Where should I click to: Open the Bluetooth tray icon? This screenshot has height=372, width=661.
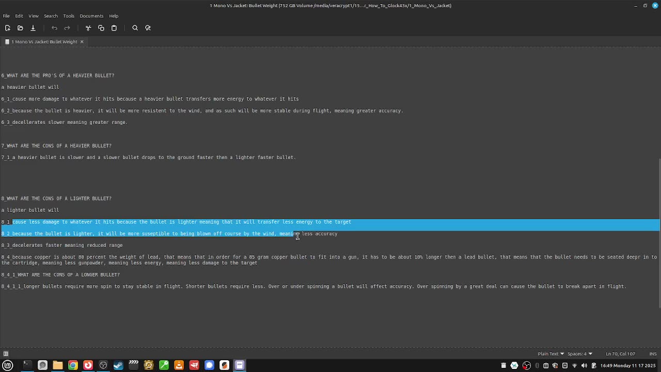click(x=537, y=365)
